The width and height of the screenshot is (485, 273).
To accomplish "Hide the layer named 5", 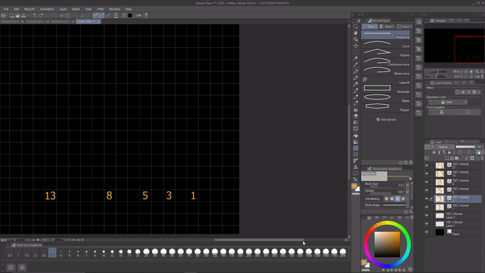I will (427, 190).
